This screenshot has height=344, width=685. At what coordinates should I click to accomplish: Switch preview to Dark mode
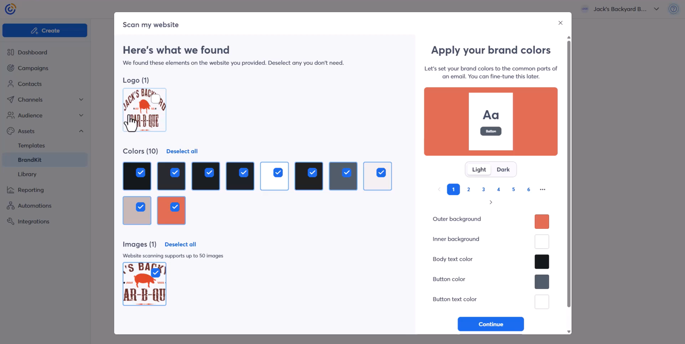click(x=503, y=169)
